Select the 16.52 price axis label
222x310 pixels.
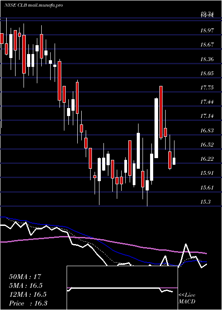[207, 145]
